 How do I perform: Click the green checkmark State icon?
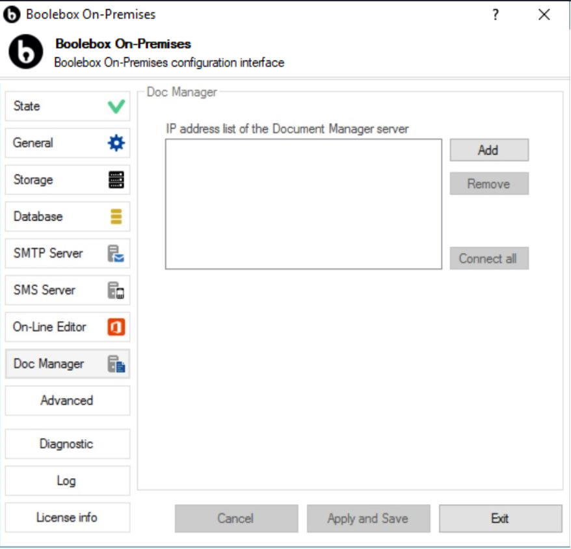pos(116,107)
